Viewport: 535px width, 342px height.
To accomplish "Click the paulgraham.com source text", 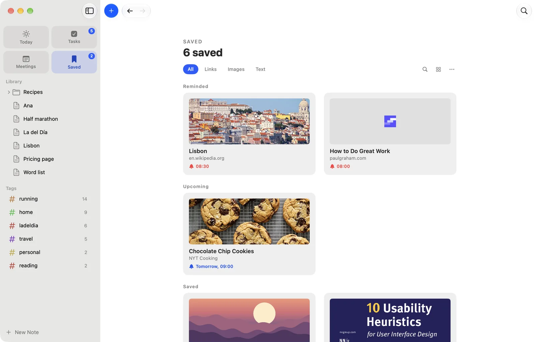I will coord(348,158).
